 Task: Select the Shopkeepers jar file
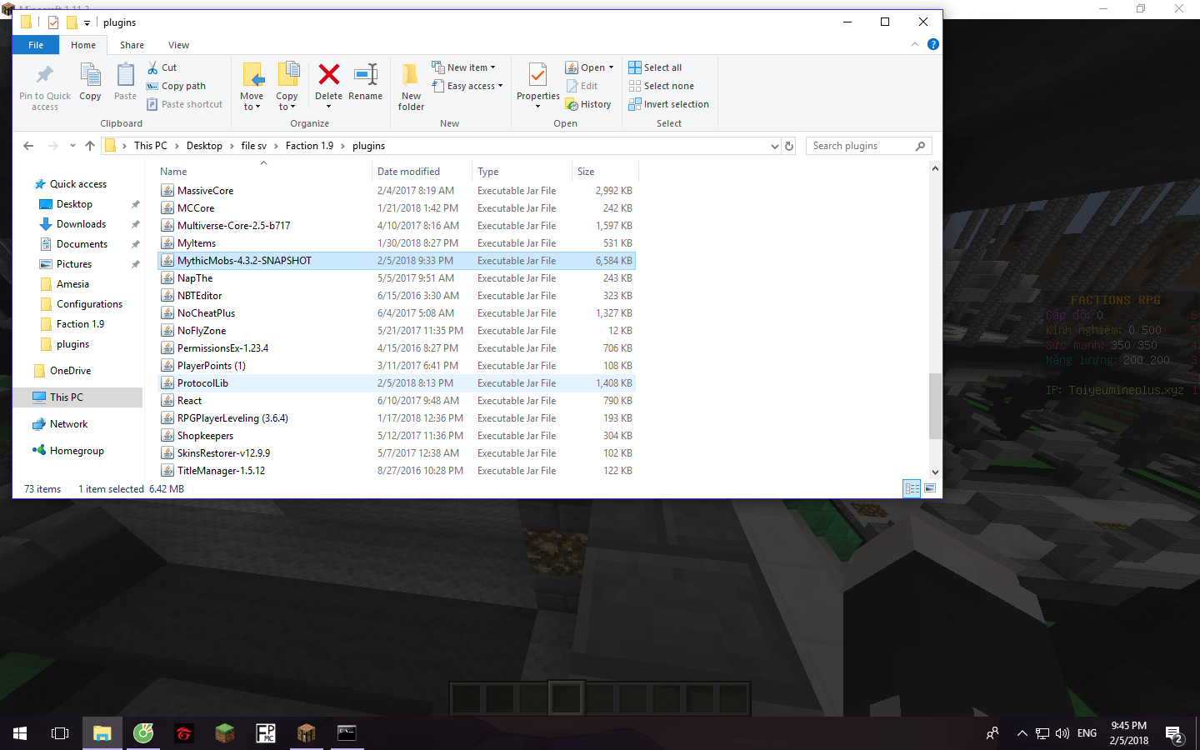point(397,436)
